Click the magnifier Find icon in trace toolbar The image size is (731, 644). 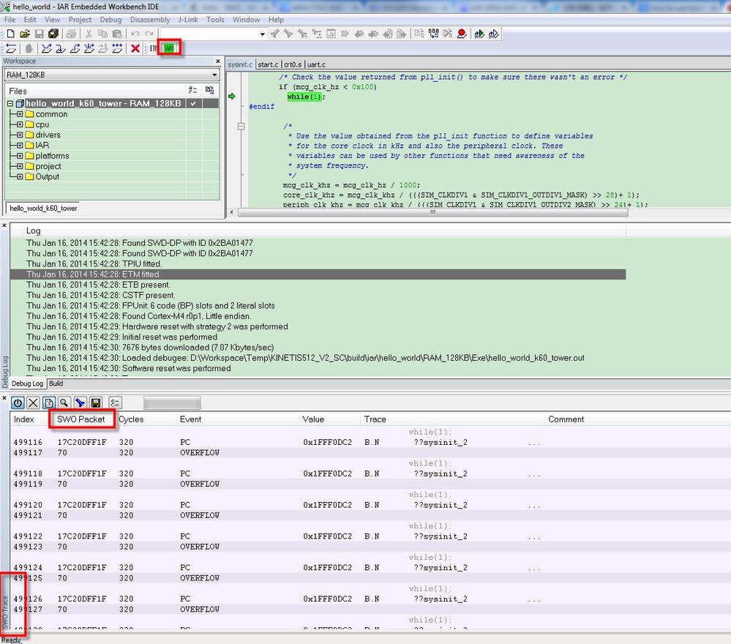point(64,402)
